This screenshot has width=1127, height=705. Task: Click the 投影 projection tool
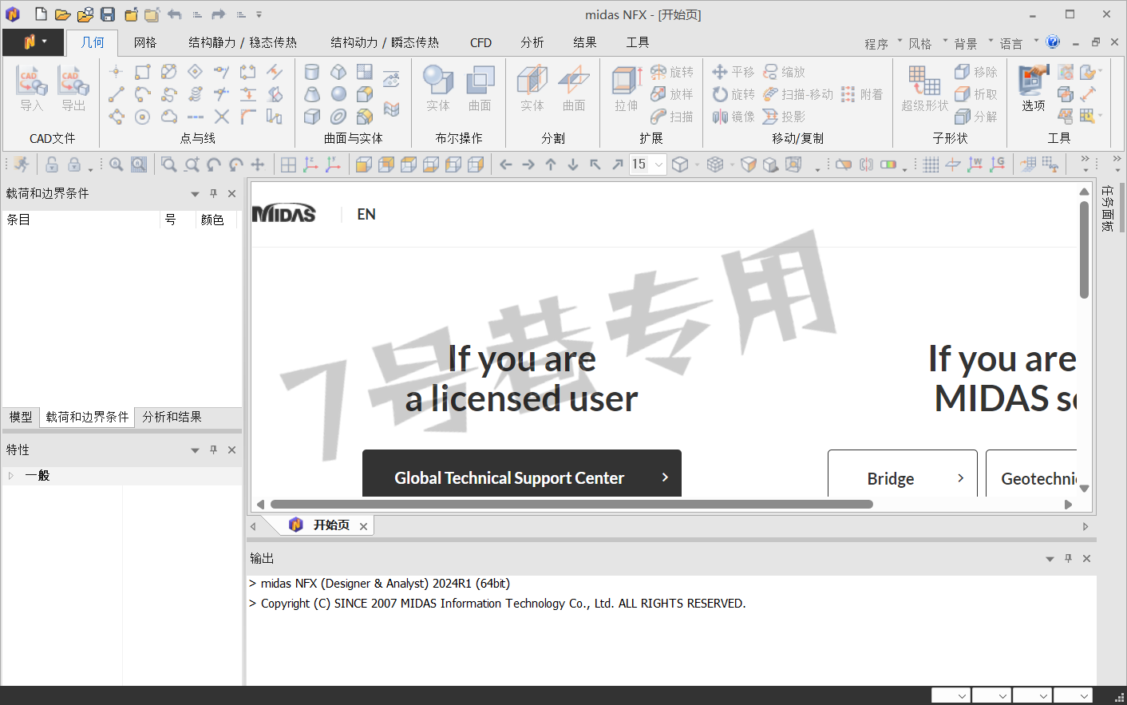[x=785, y=117]
